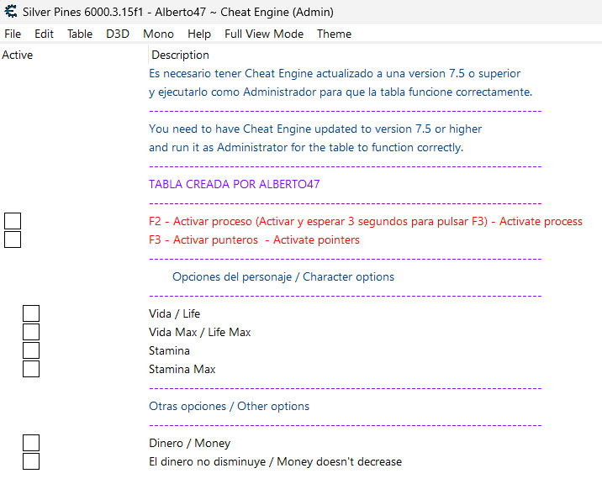Select El dinero no disminuye row text
This screenshot has width=602, height=484.
tap(275, 461)
